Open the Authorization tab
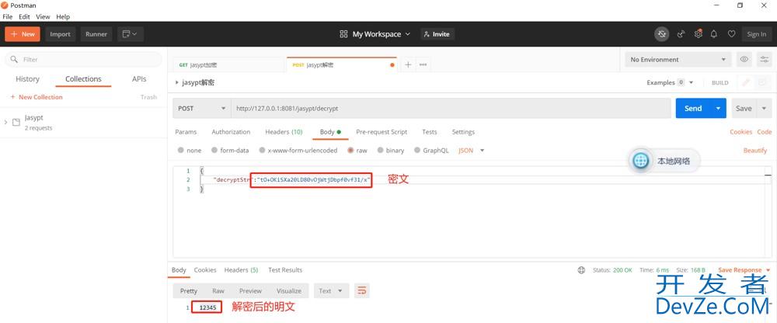The height and width of the screenshot is (323, 777). click(231, 132)
